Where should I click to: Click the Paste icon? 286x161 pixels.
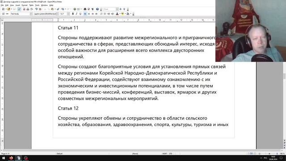(x=52, y=9)
